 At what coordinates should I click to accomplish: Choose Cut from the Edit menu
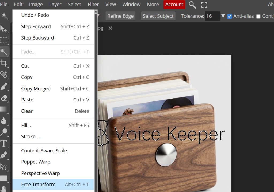coord(53,66)
